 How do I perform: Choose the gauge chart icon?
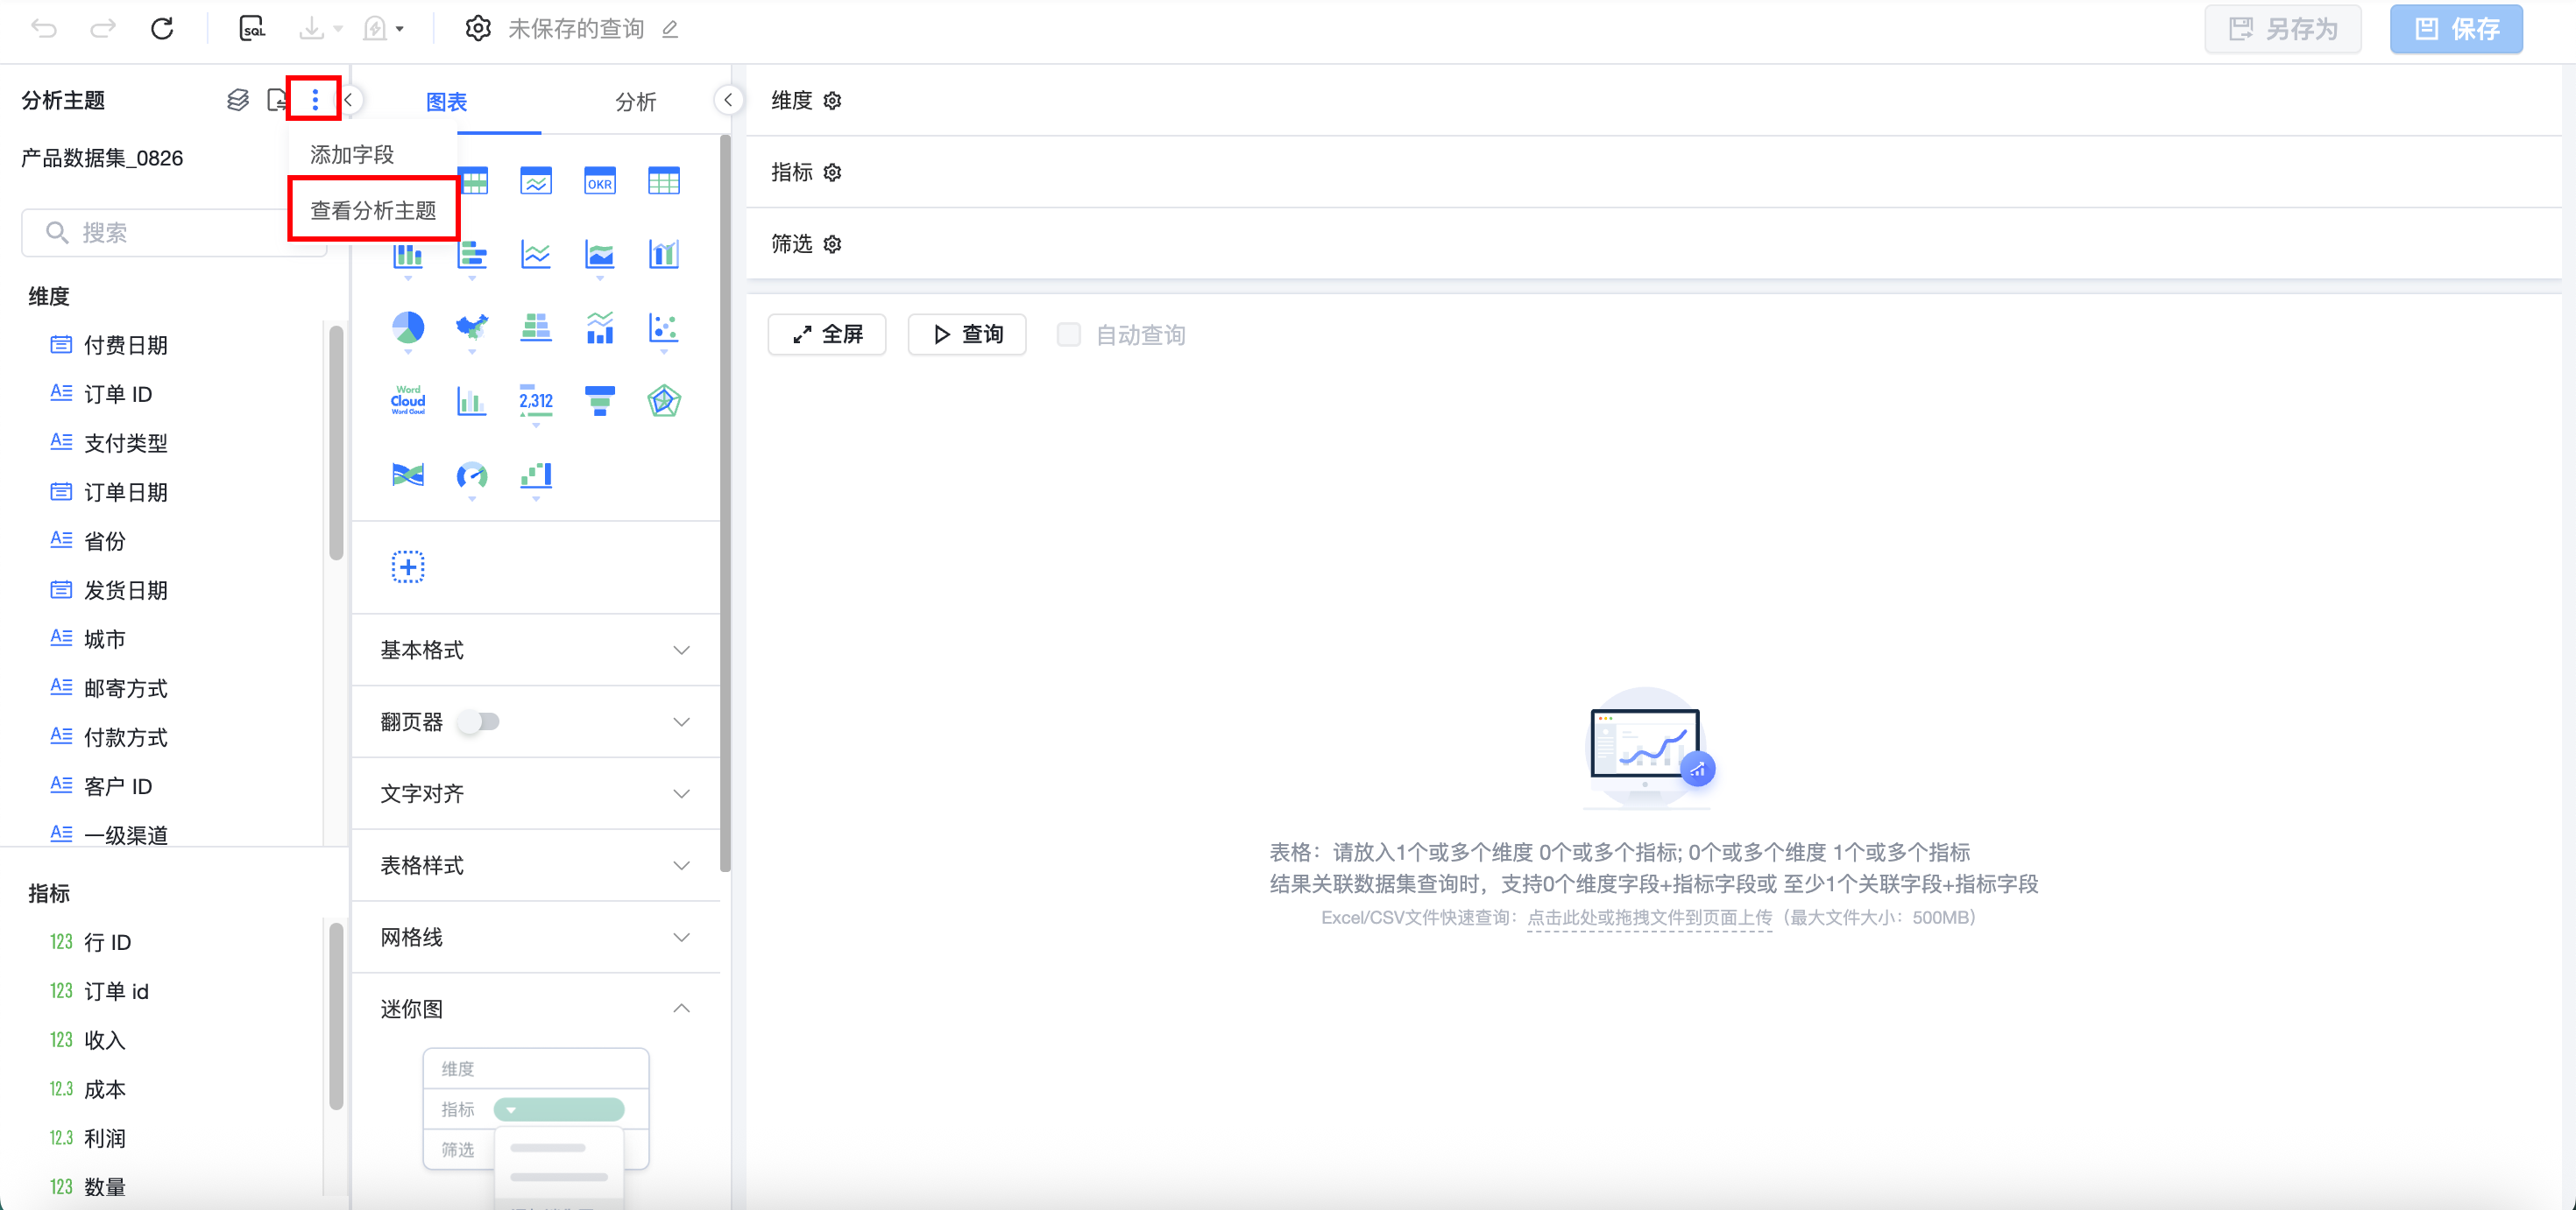[472, 475]
